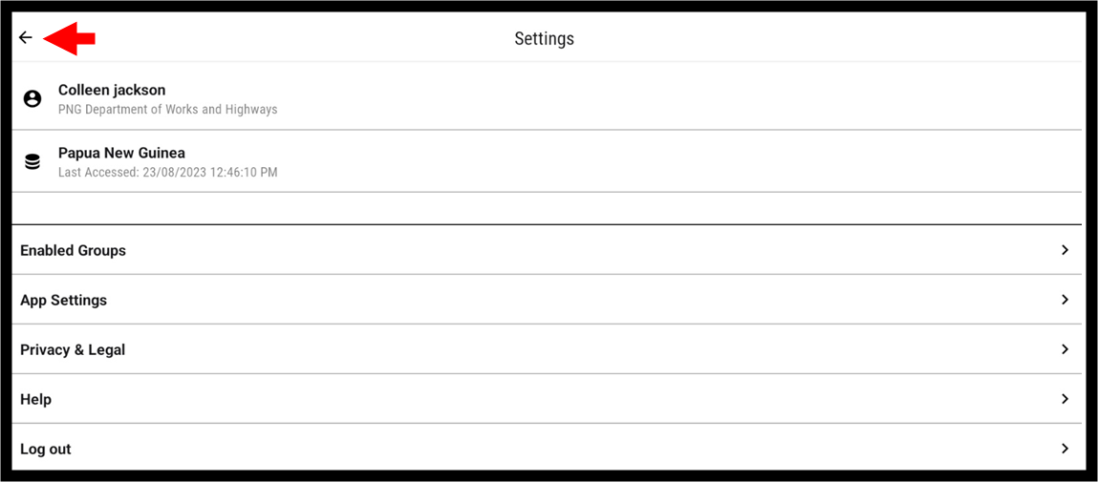Image resolution: width=1098 pixels, height=482 pixels.
Task: Open the Help label
Action: coord(35,400)
